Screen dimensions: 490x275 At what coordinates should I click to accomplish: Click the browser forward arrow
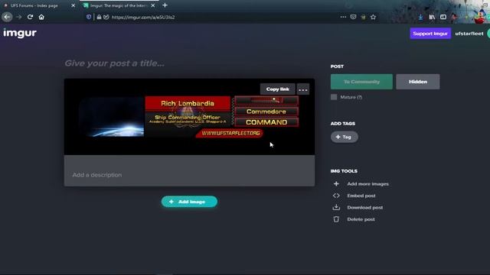pyautogui.click(x=18, y=17)
